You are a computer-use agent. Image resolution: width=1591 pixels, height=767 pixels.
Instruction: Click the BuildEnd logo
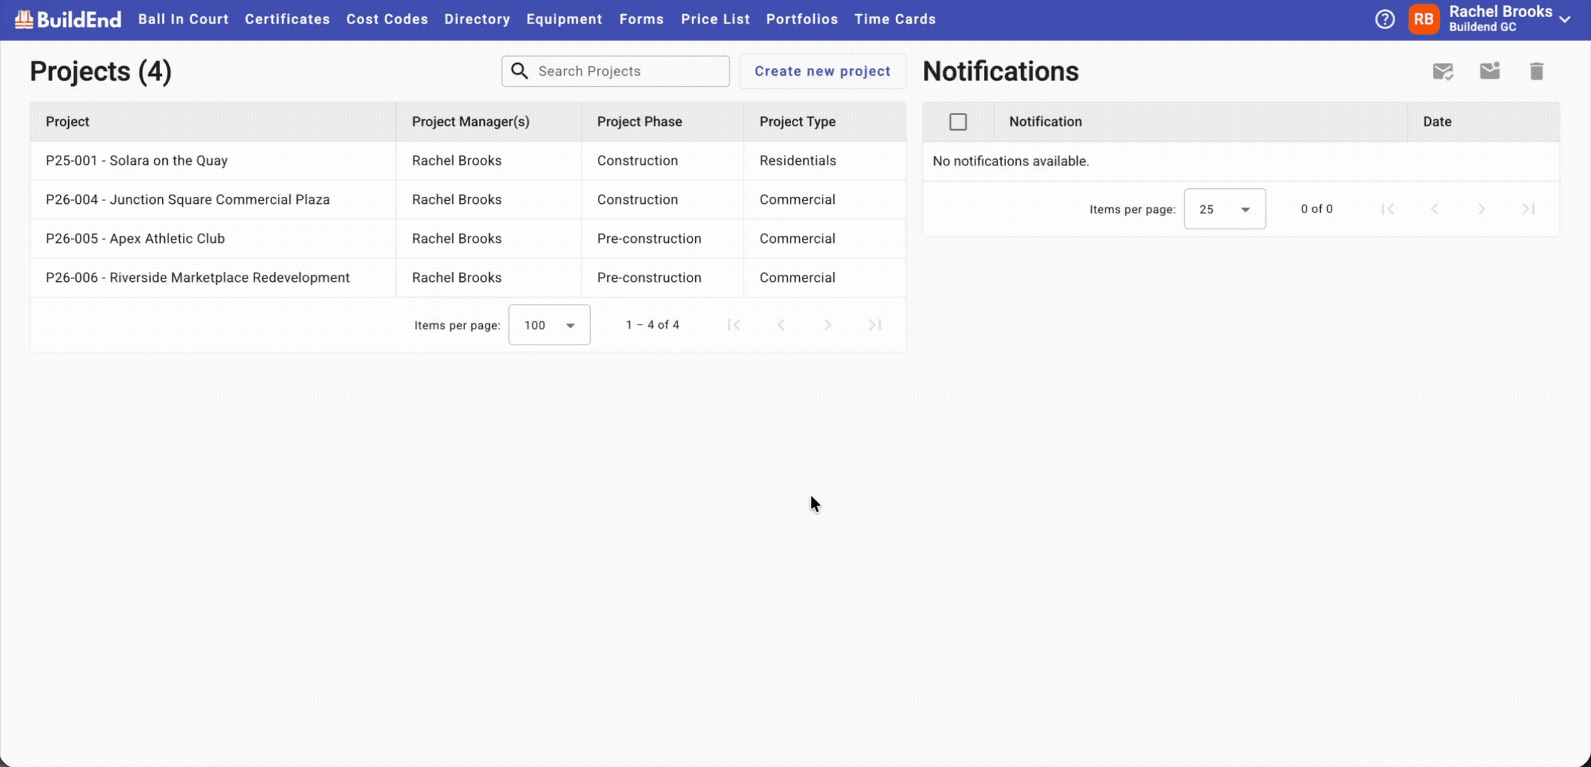tap(68, 19)
